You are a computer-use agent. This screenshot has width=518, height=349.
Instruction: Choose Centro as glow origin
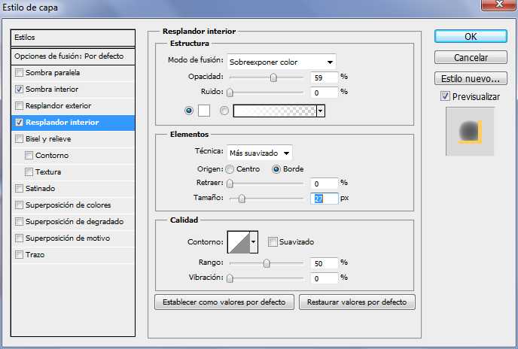pos(230,169)
